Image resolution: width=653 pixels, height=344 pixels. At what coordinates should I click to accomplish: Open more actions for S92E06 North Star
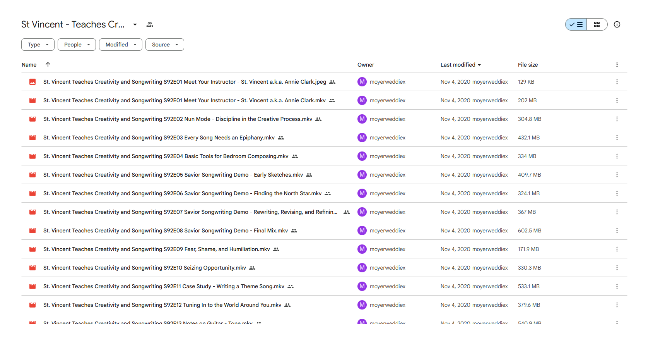tap(617, 193)
